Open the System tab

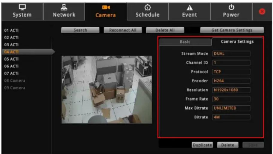tap(22, 11)
